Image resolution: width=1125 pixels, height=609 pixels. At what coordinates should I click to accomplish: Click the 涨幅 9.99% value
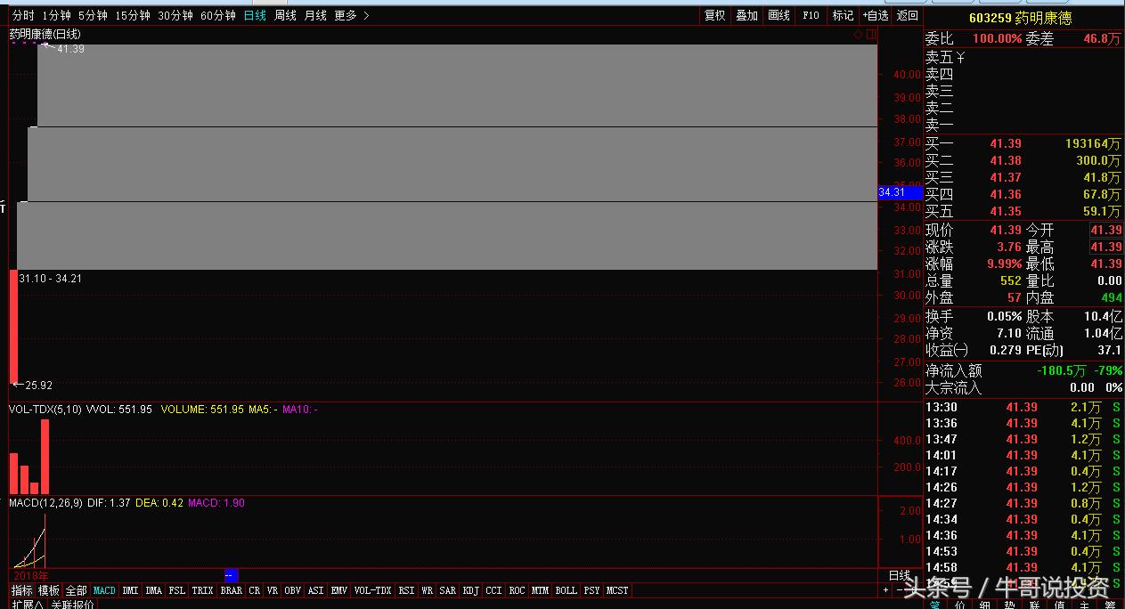click(1004, 264)
